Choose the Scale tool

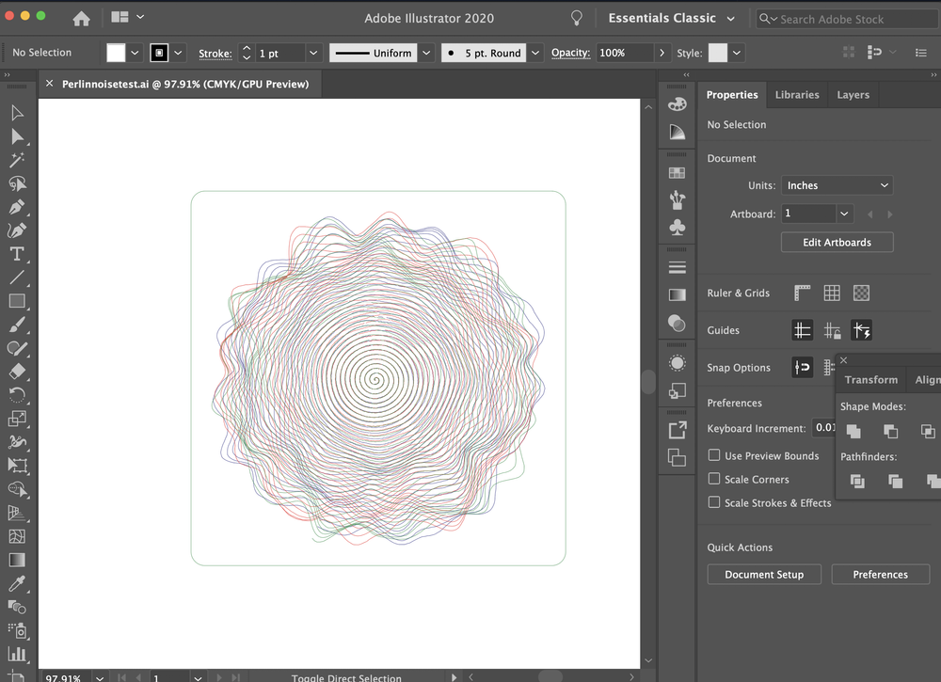click(17, 418)
